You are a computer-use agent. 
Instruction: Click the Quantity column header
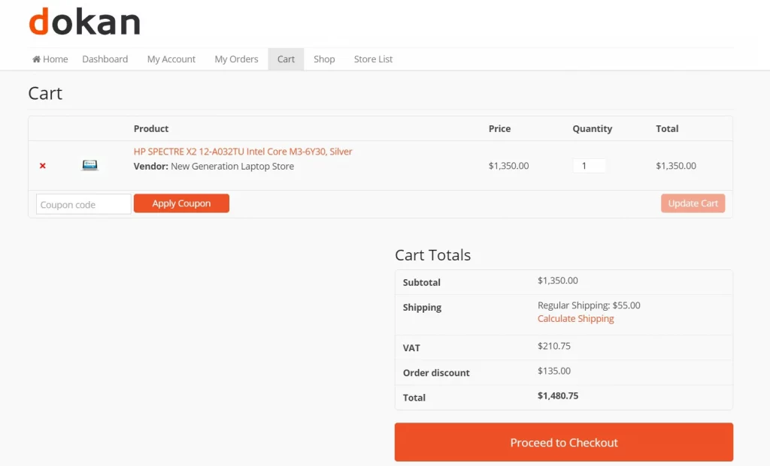[x=593, y=128]
